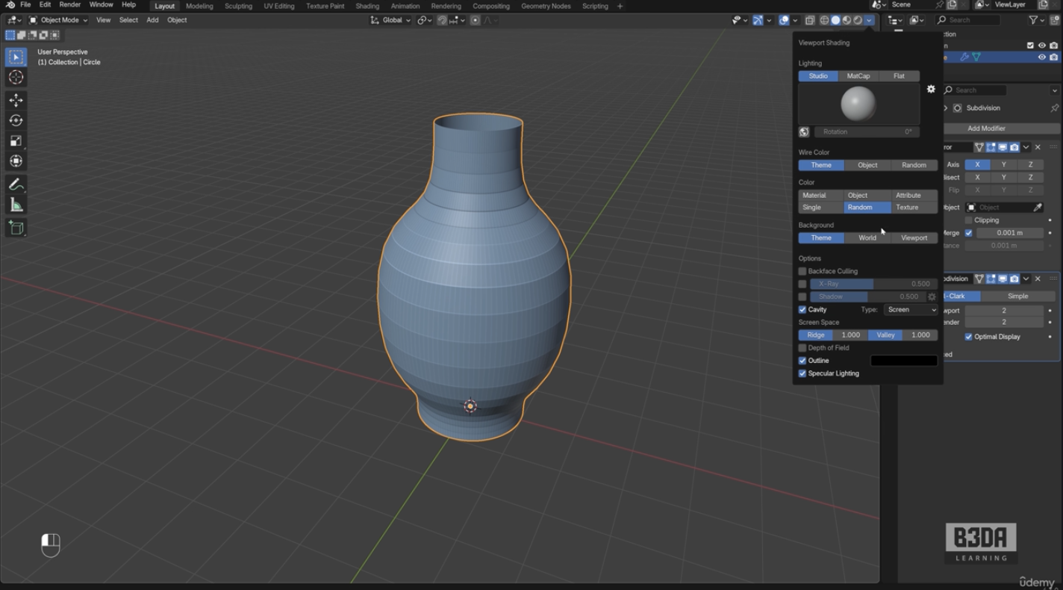Open studio light preferences gear icon
The width and height of the screenshot is (1063, 590).
[931, 89]
